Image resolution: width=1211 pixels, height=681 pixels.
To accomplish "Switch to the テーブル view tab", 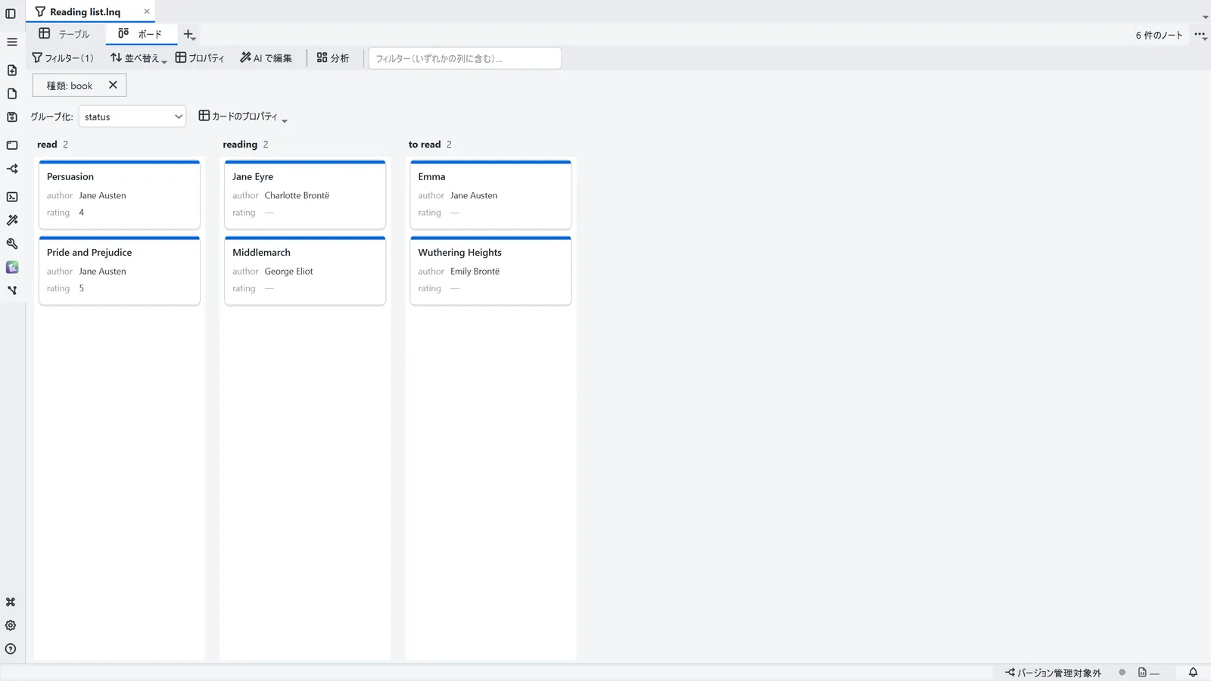I will (64, 34).
